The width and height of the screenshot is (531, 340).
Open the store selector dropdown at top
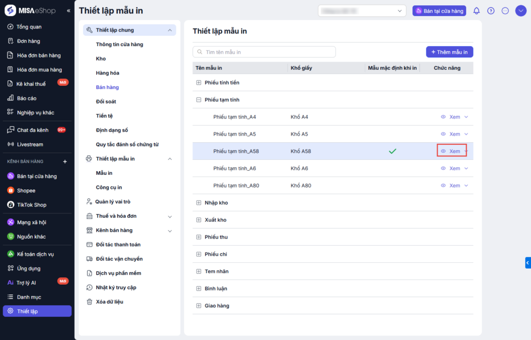(x=362, y=11)
